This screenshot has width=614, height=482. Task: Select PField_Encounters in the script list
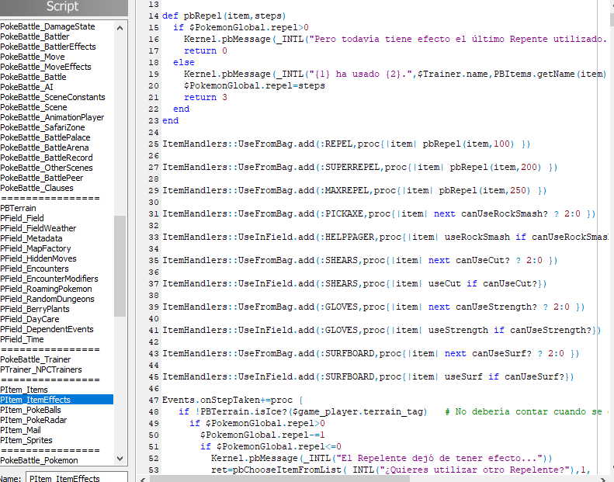[34, 269]
